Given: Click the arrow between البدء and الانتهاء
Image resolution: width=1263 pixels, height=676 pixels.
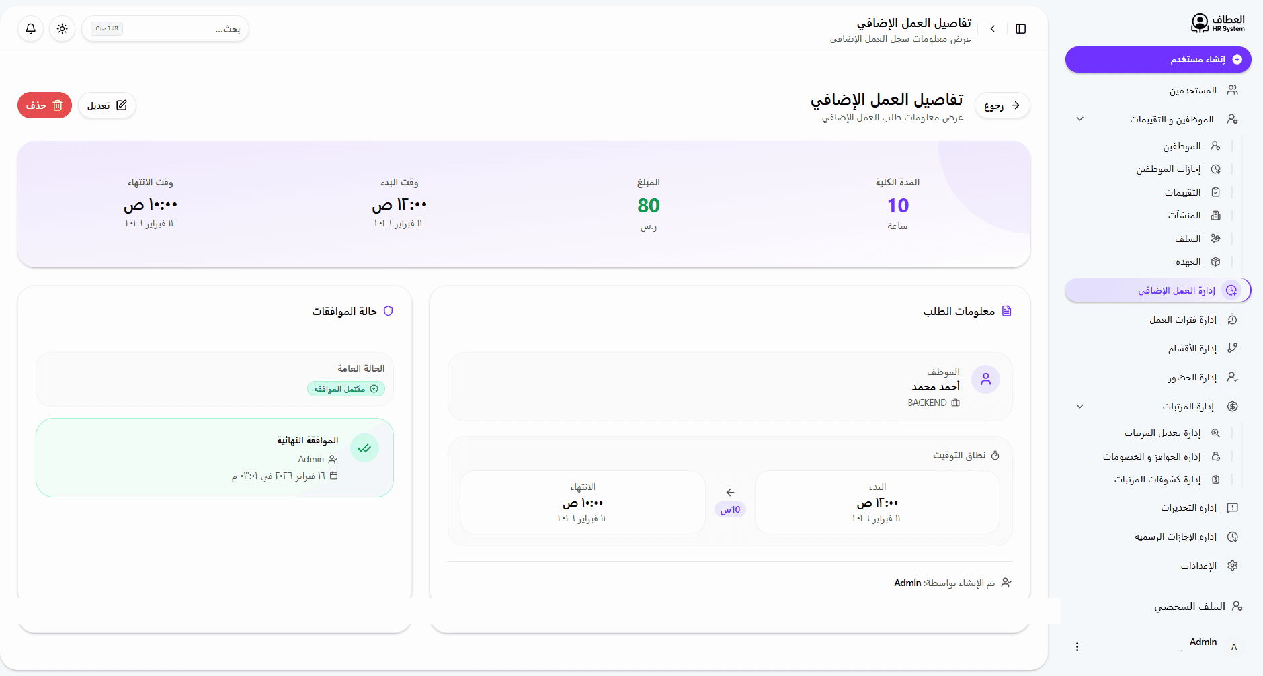Looking at the screenshot, I should coord(730,493).
